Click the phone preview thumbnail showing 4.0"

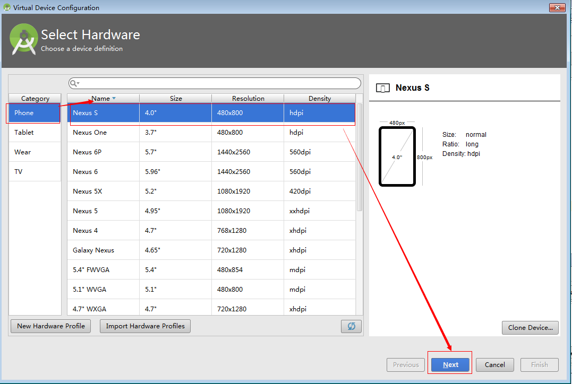397,156
